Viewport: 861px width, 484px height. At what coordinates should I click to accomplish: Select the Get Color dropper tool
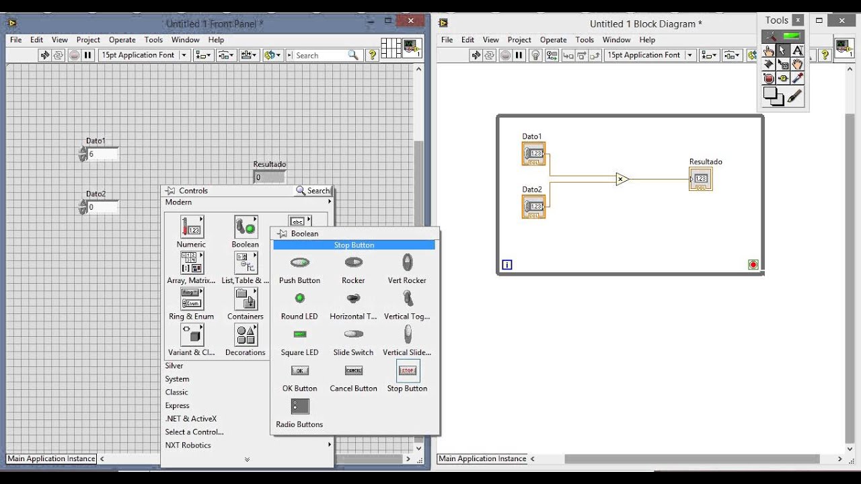(x=797, y=79)
